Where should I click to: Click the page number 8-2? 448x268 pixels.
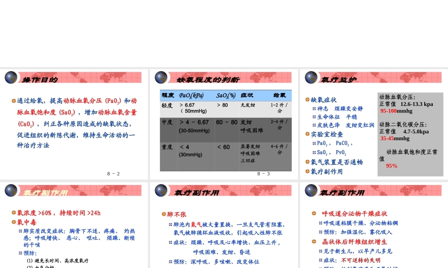coord(113,173)
